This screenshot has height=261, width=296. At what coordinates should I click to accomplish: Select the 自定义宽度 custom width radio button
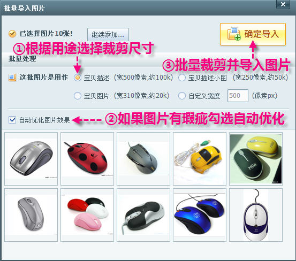click(x=182, y=96)
